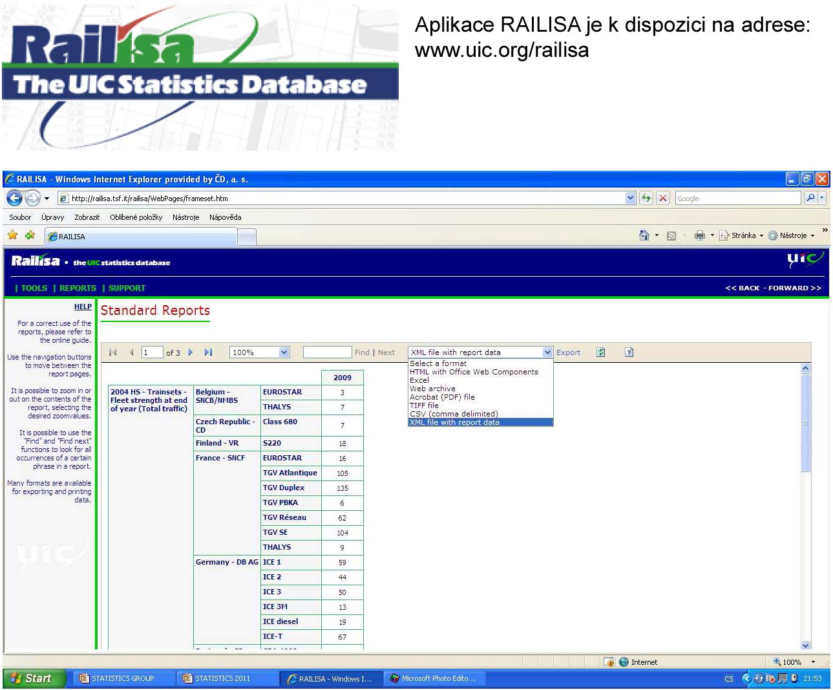
Task: Choose Excel export format
Action: pos(480,380)
